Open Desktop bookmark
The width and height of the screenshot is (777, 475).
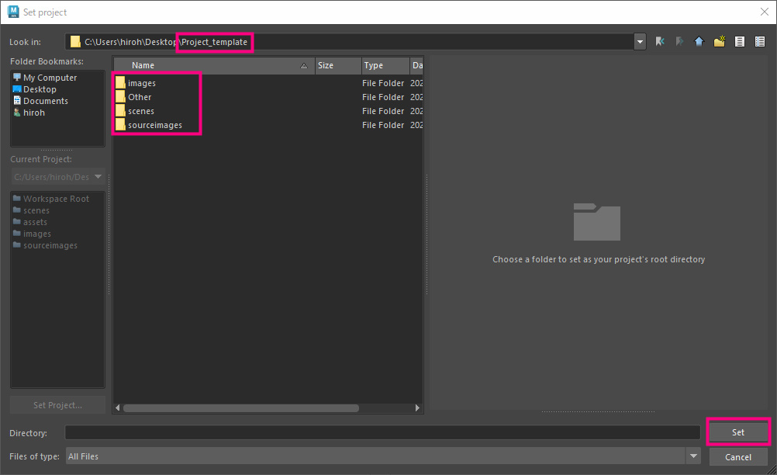pyautogui.click(x=35, y=89)
